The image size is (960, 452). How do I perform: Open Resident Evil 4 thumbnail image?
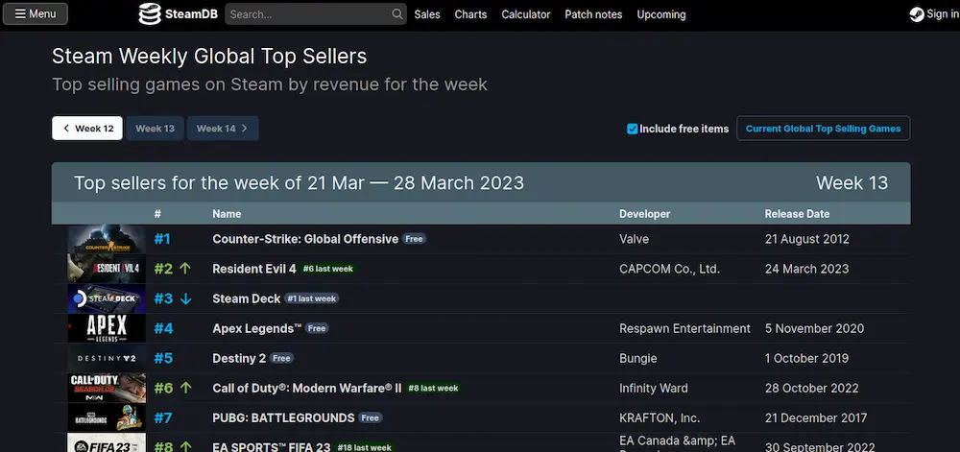tap(107, 269)
